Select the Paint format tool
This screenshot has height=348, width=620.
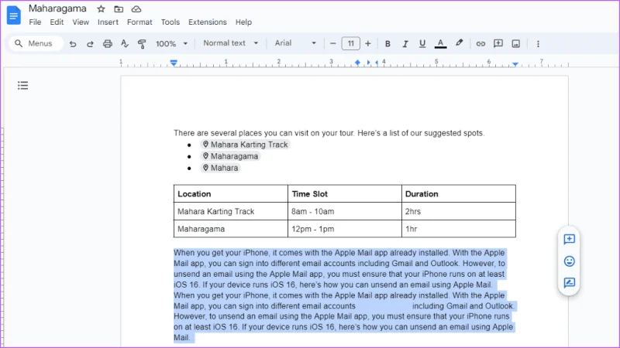[142, 44]
